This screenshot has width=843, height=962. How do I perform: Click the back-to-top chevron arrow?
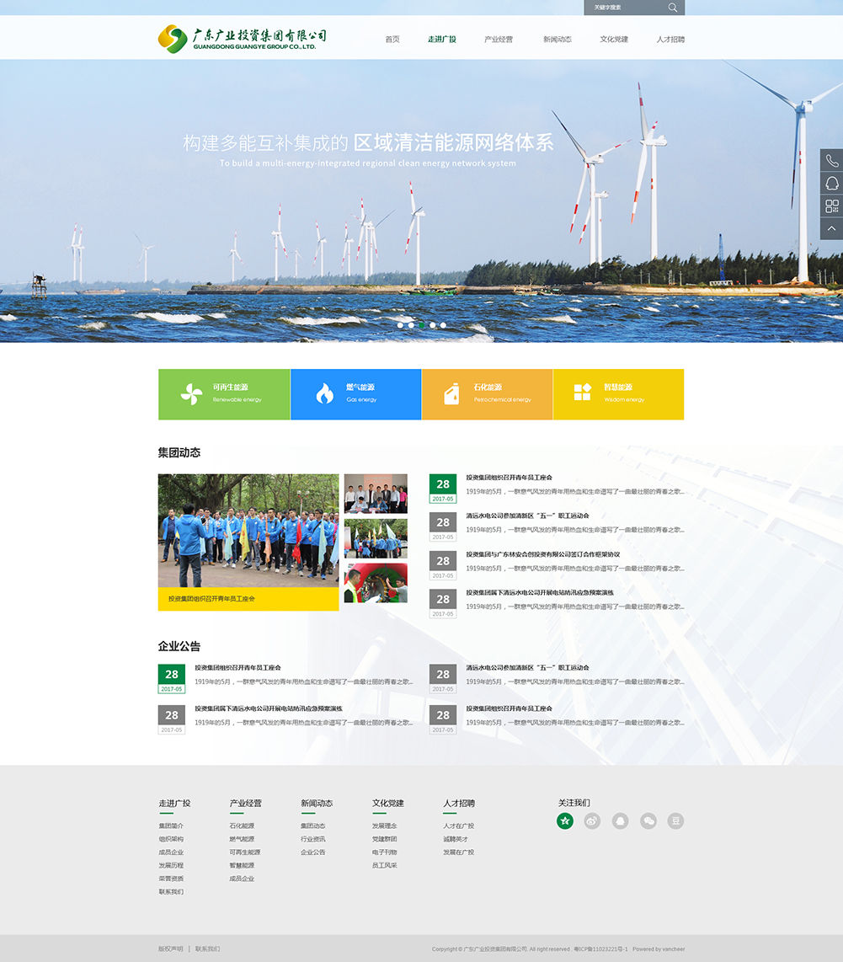831,228
